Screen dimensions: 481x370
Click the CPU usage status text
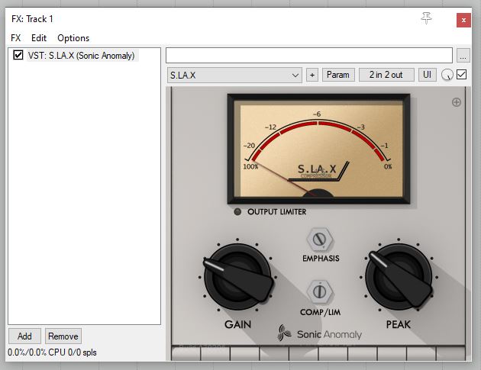click(x=52, y=352)
